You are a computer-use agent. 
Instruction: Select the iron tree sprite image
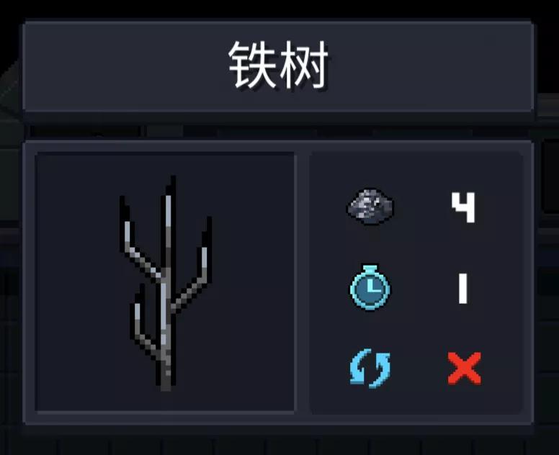pos(166,283)
